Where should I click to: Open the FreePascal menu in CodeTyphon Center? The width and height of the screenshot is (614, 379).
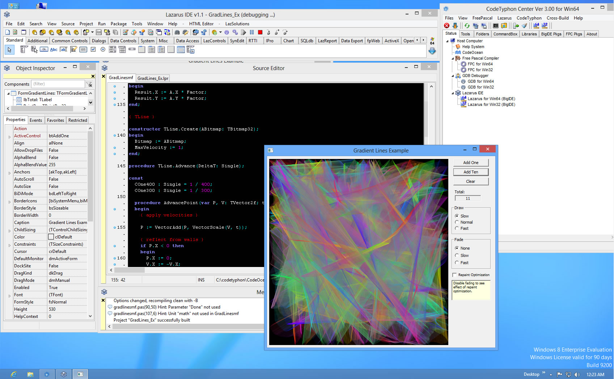pyautogui.click(x=482, y=18)
